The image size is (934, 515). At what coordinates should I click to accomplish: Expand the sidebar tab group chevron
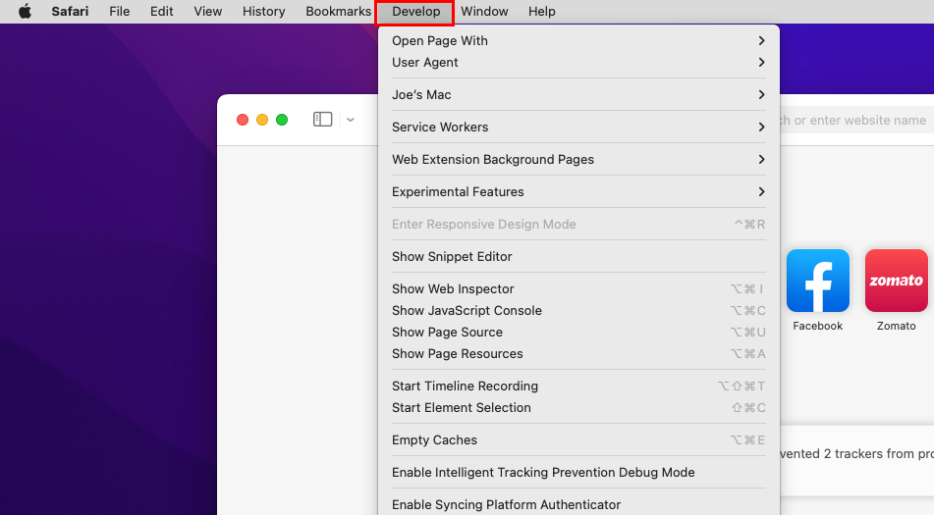click(351, 120)
